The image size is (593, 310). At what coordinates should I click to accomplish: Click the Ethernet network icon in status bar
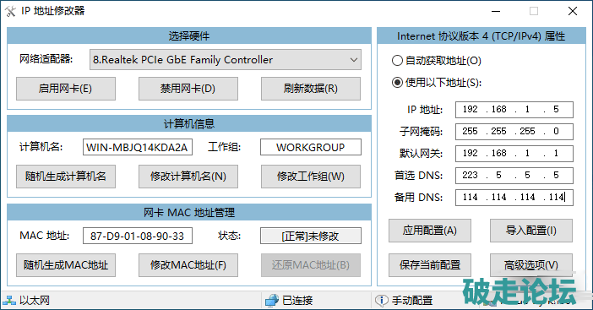click(9, 301)
